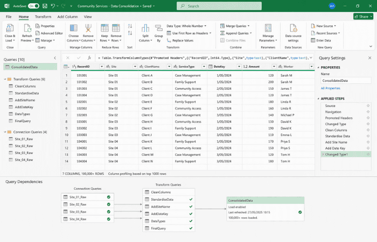This screenshot has height=242, width=377.
Task: Delete the Changed Type1 step
Action: pyautogui.click(x=323, y=154)
